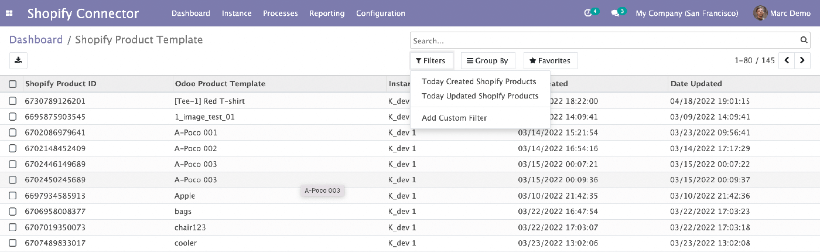820x252 pixels.
Task: Open the Favorites dropdown
Action: point(551,60)
